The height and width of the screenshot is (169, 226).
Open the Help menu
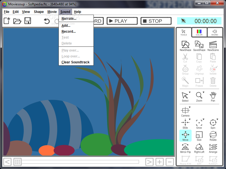(77, 12)
